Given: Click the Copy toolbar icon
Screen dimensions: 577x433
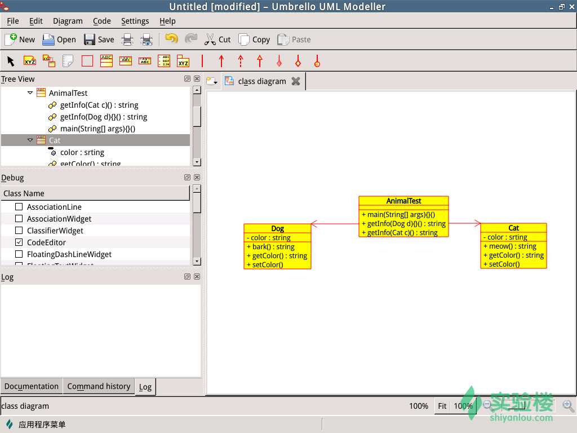Looking at the screenshot, I should pos(243,39).
